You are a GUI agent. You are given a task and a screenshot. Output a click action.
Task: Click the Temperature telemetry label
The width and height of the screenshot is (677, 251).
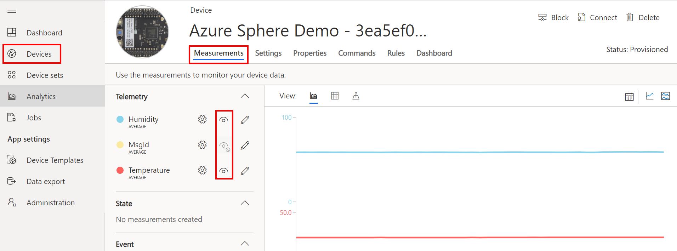149,170
